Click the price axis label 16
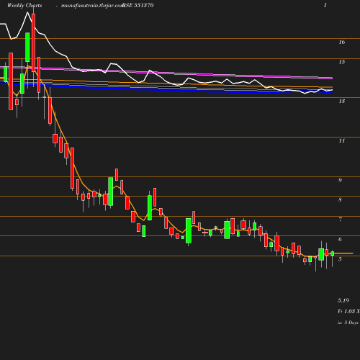This screenshot has width=360, height=360. pos(342,42)
